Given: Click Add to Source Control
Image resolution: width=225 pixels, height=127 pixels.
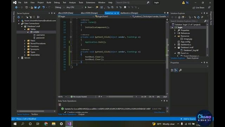Looking at the screenshot, I should pyautogui.click(x=188, y=119).
